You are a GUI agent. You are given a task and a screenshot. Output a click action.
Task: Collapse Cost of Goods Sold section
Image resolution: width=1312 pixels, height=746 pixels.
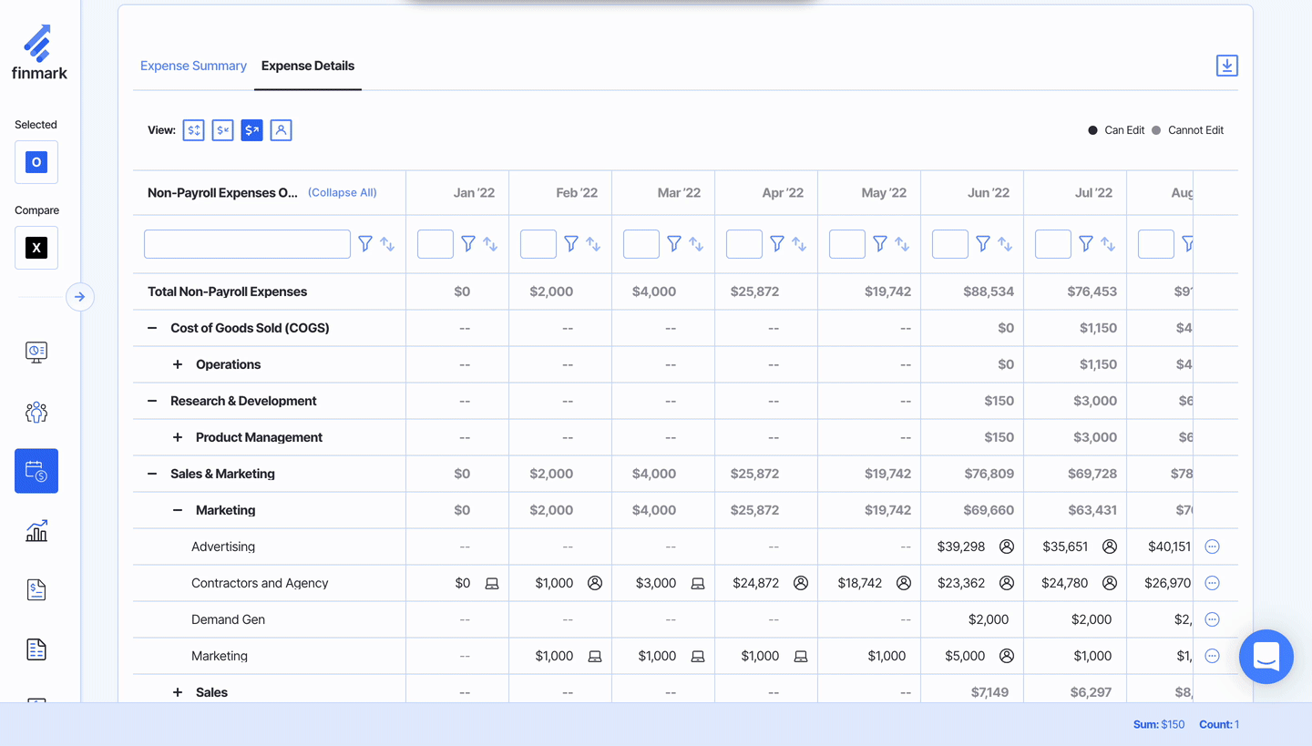[152, 328]
